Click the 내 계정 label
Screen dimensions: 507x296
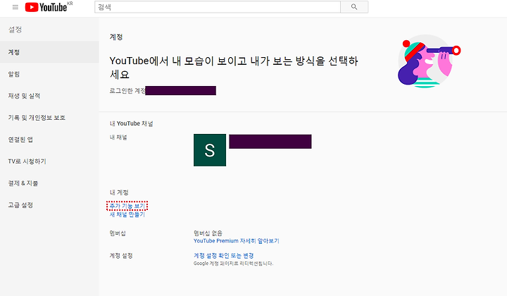pos(119,192)
